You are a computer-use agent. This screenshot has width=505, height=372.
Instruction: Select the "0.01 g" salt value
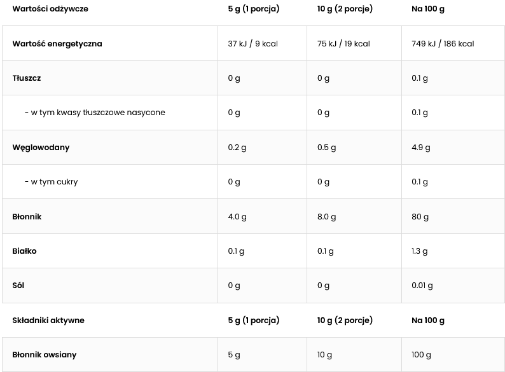[x=422, y=286]
